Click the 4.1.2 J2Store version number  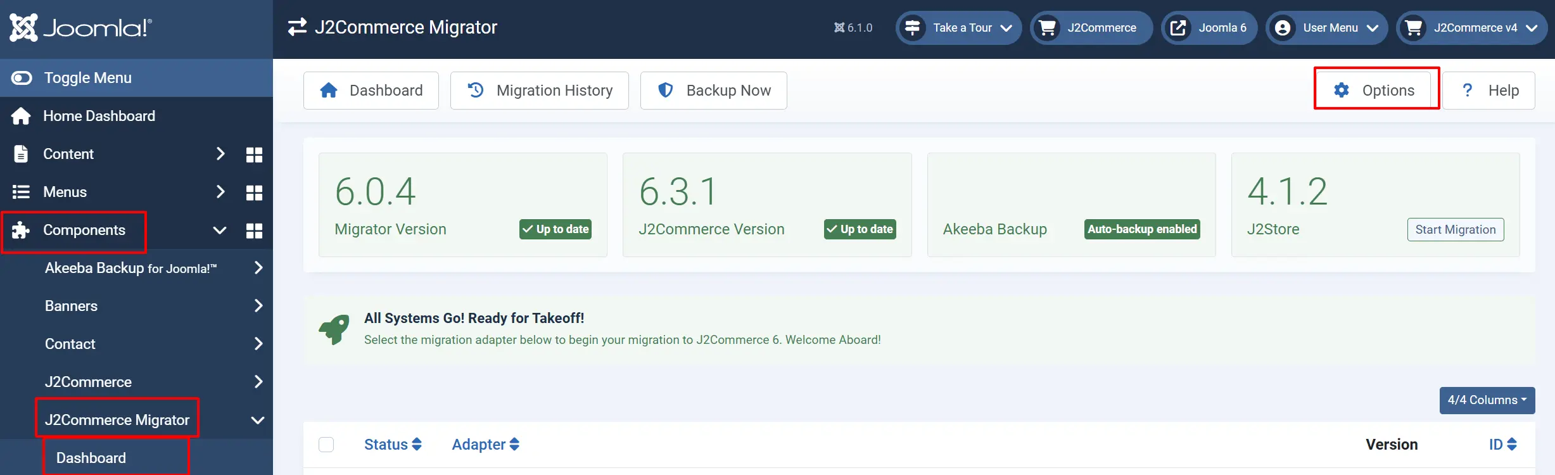(x=1287, y=192)
